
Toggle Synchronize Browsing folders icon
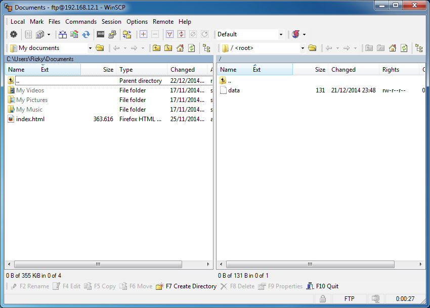tap(126, 34)
